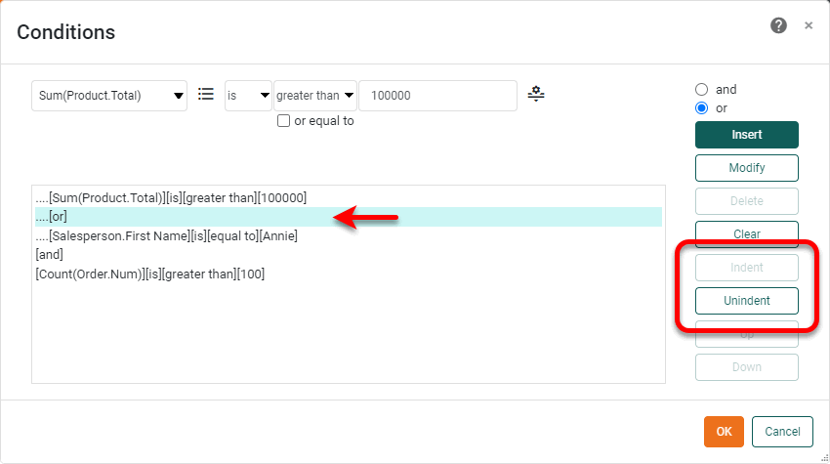830x464 pixels.
Task: Open the 'greater than' comparison dropdown
Action: [x=315, y=96]
